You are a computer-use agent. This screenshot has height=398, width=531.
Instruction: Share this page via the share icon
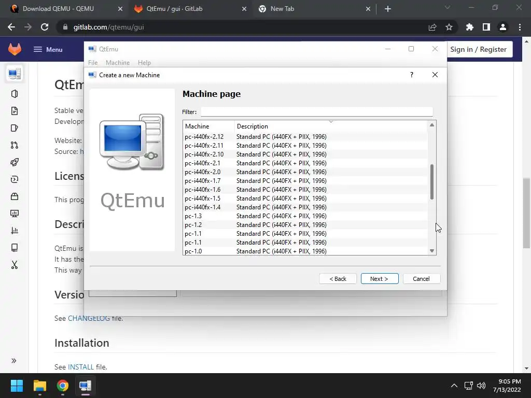tap(432, 27)
